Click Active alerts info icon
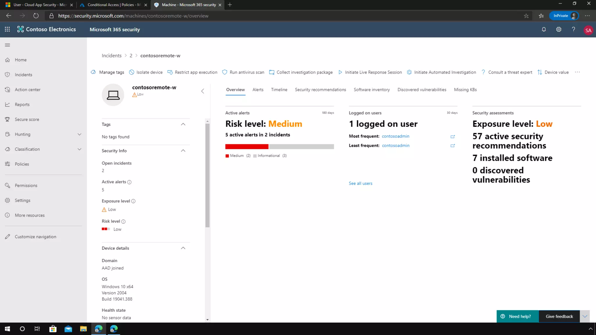596x335 pixels. tap(130, 182)
